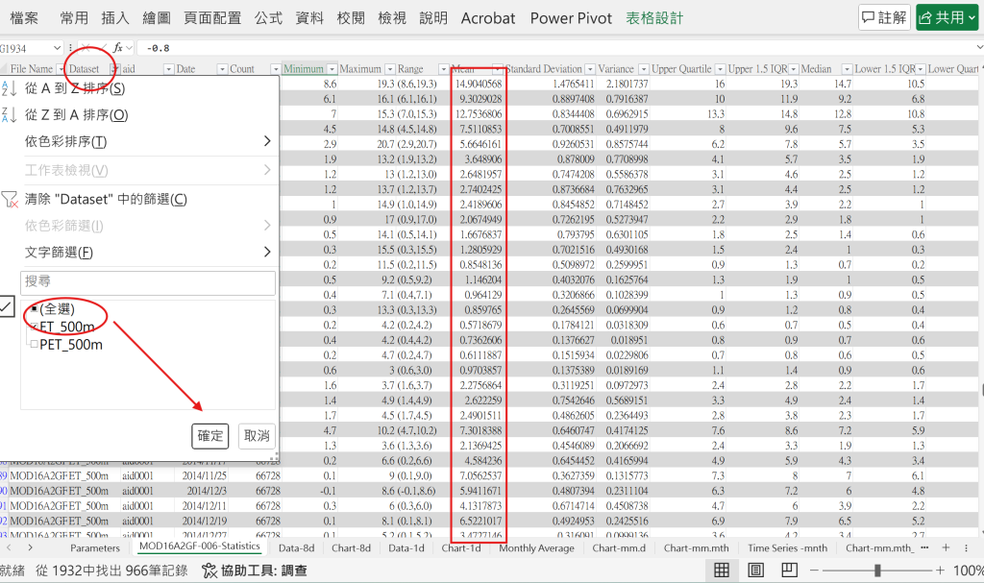This screenshot has height=583, width=984.
Task: Select the date cell 2014/12/19
Action: click(202, 521)
